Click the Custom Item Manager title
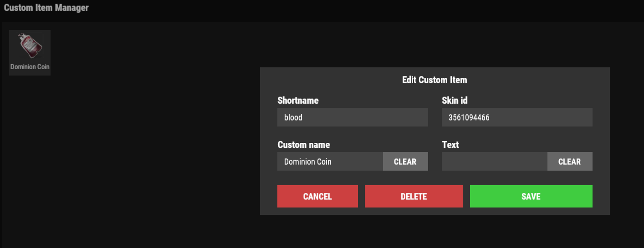 pyautogui.click(x=46, y=8)
